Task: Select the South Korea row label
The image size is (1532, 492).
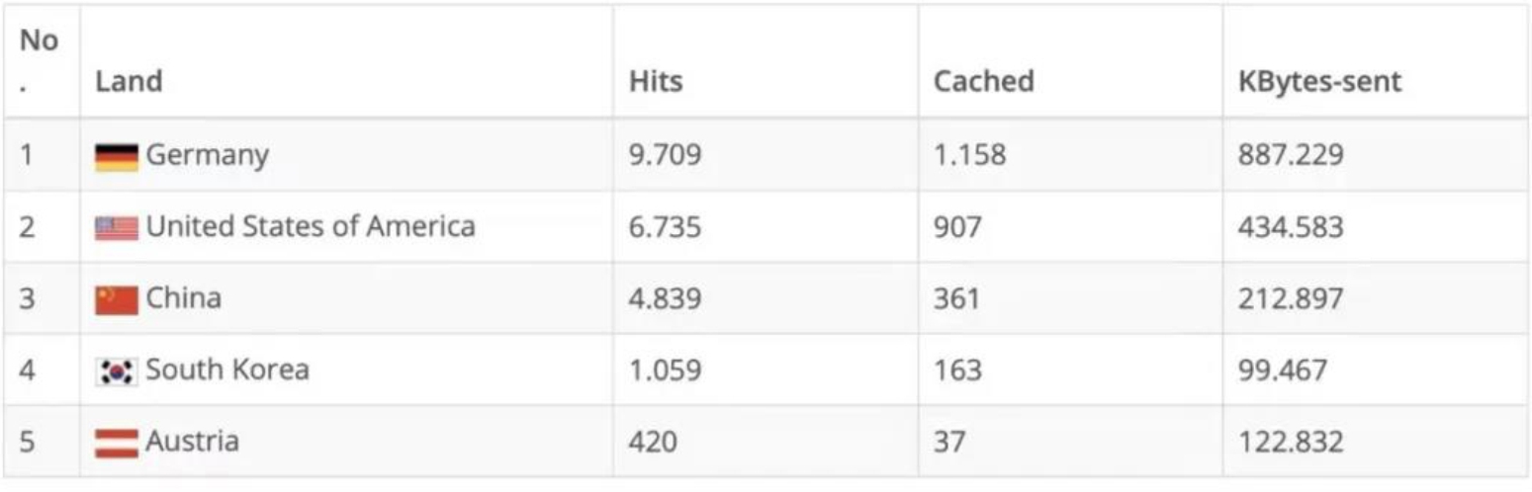Action: [x=227, y=369]
